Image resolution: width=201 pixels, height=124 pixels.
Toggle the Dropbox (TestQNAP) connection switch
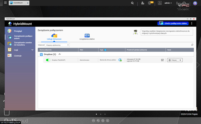tap(48, 60)
